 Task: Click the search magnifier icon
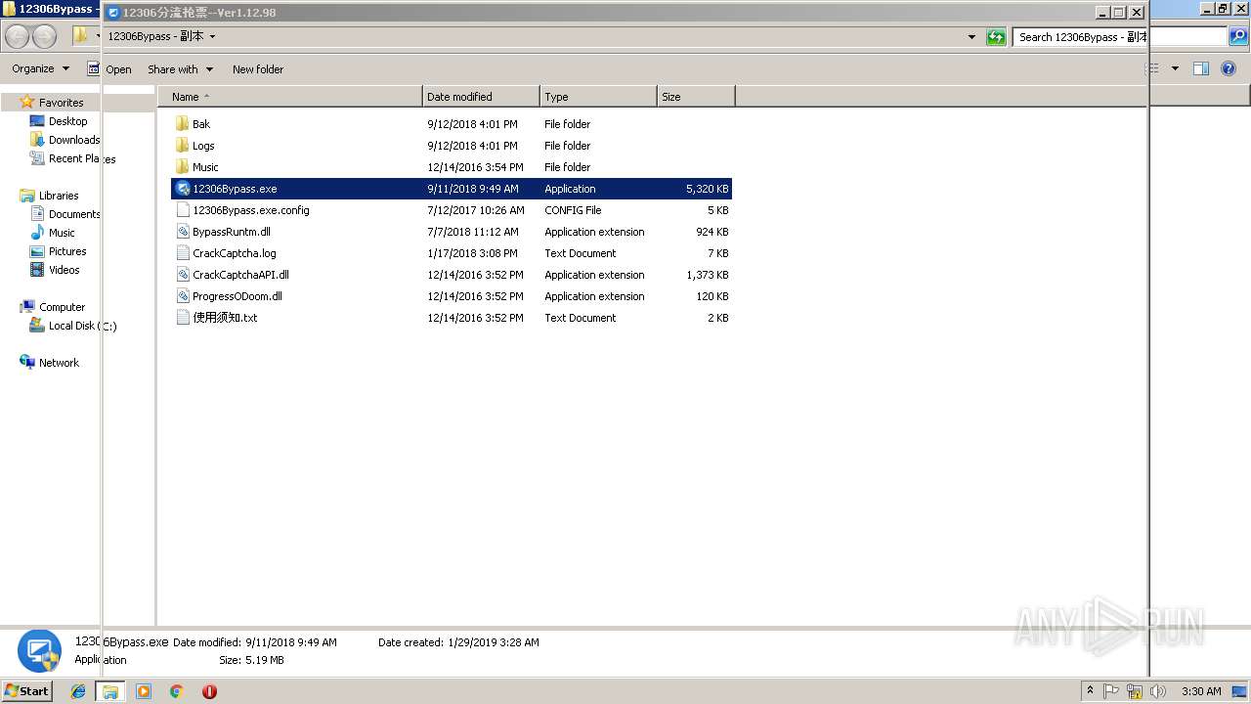click(1238, 37)
